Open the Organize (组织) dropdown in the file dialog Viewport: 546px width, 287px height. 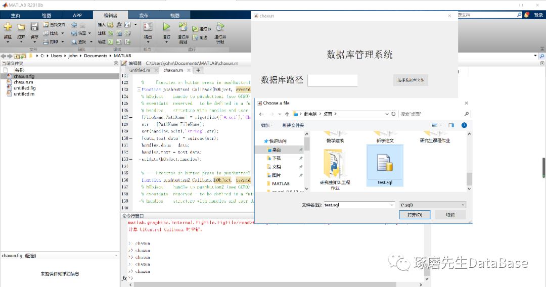[x=266, y=125]
